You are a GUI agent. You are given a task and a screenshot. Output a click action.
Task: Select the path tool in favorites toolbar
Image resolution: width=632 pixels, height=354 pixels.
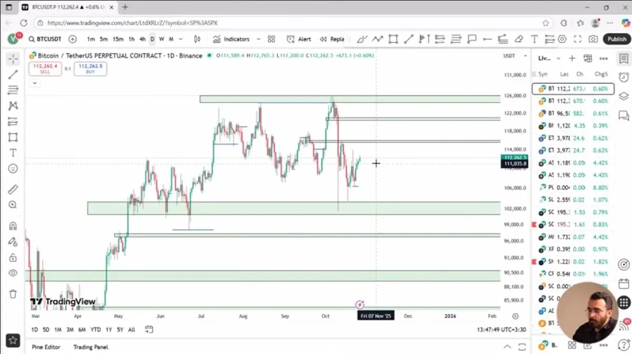[377, 39]
